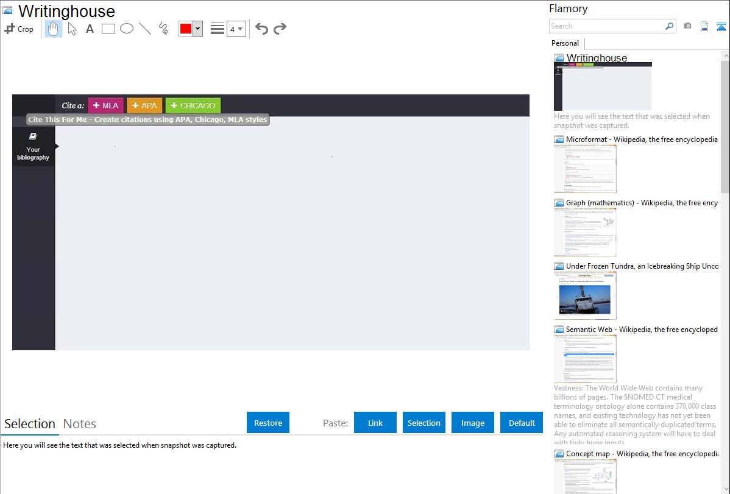Click the Paste Link button

(375, 422)
